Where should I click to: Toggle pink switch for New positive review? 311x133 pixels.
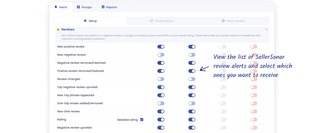(254, 47)
